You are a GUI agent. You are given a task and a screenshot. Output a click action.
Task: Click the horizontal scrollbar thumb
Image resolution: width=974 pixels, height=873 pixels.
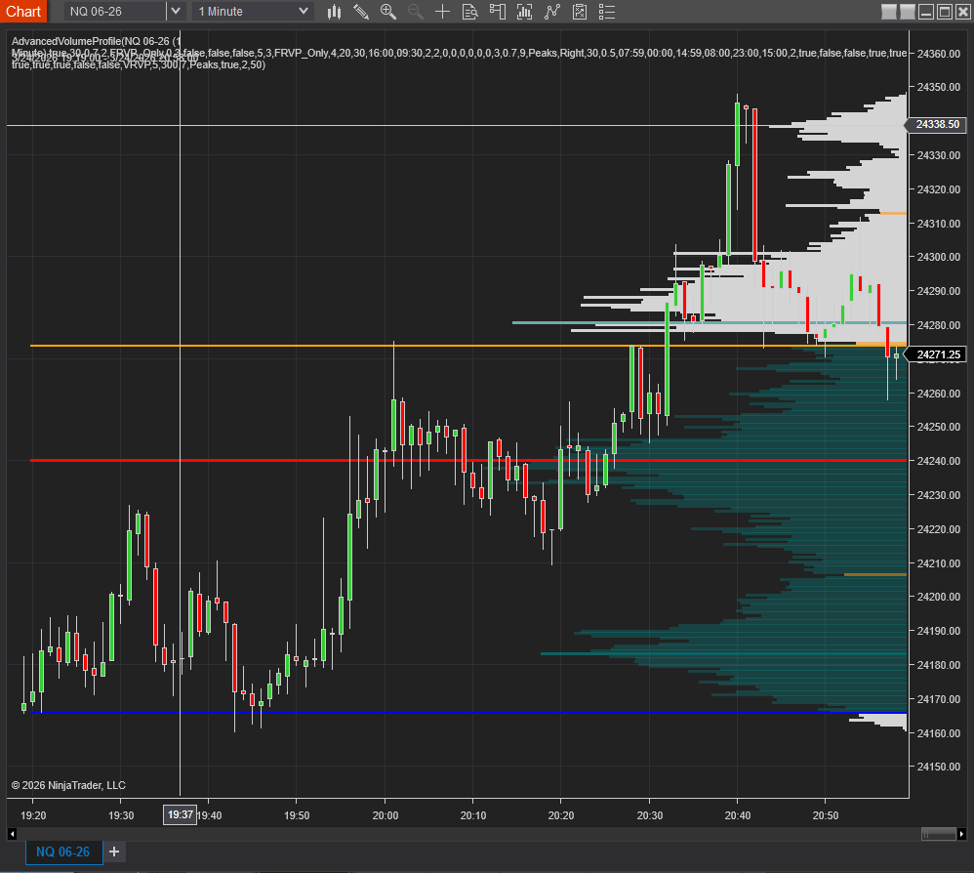(939, 834)
